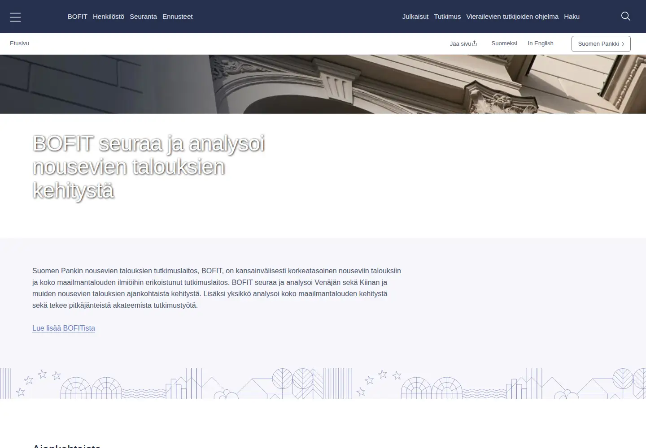Select Tutkimus in the top navigation
646x448 pixels.
click(x=447, y=17)
